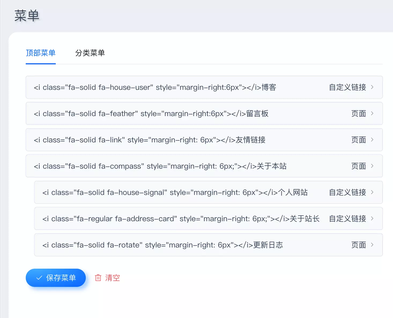The width and height of the screenshot is (393, 318).
Task: Expand the 关于站长 submenu item chevron
Action: 372,219
